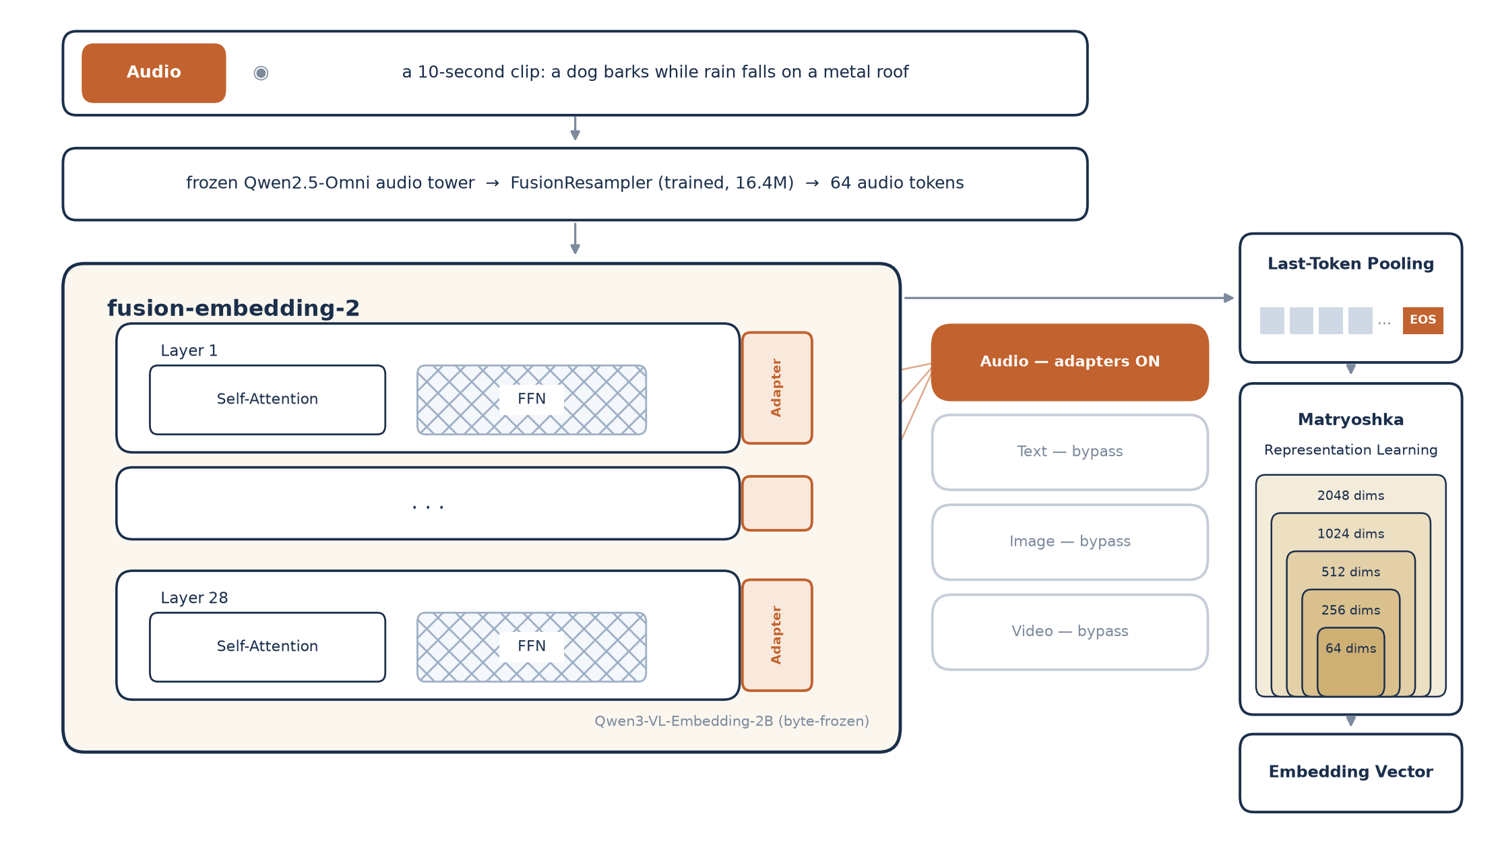The width and height of the screenshot is (1498, 851).
Task: Select the "256 dims" label
Action: pos(1350,610)
